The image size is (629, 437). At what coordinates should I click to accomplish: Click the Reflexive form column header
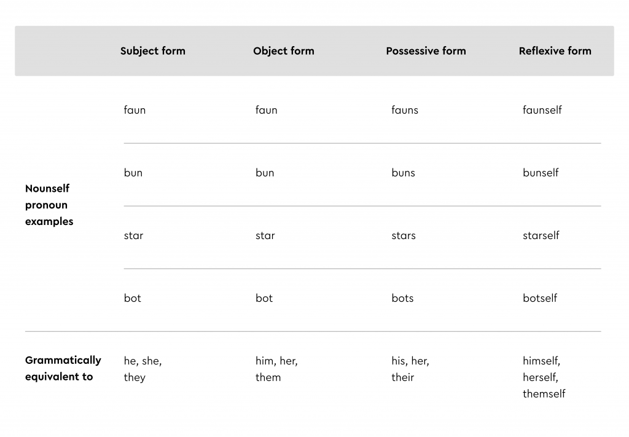click(555, 51)
